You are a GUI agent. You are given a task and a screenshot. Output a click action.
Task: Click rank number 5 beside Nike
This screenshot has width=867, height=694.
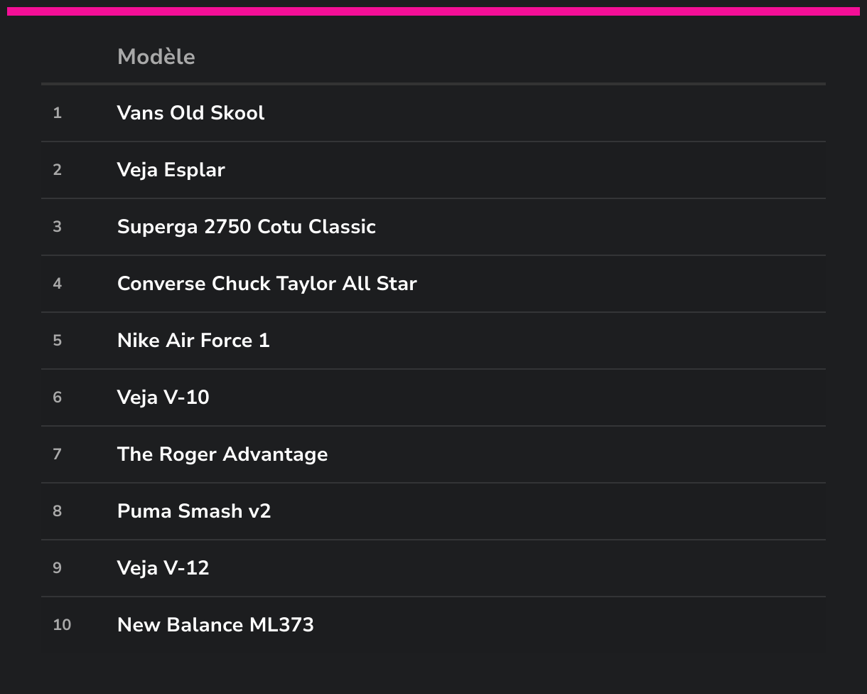58,341
